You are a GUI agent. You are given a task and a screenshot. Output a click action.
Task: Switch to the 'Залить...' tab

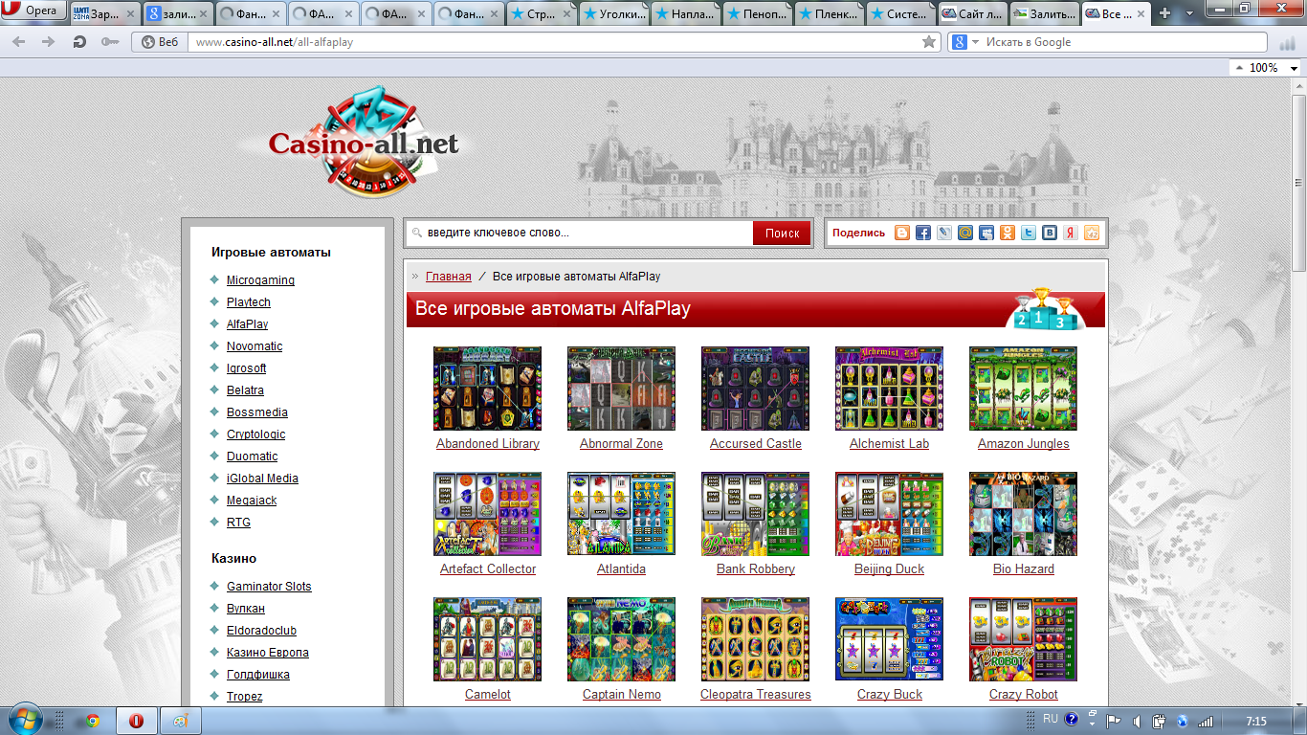tap(1044, 14)
